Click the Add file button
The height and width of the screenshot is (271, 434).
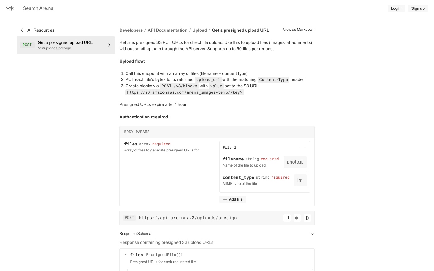(233, 199)
